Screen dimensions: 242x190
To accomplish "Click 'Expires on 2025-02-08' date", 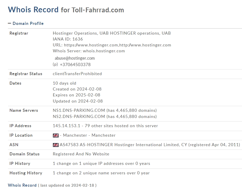I will click(77, 95).
